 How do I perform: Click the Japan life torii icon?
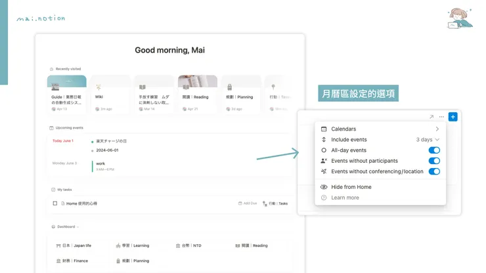click(58, 245)
